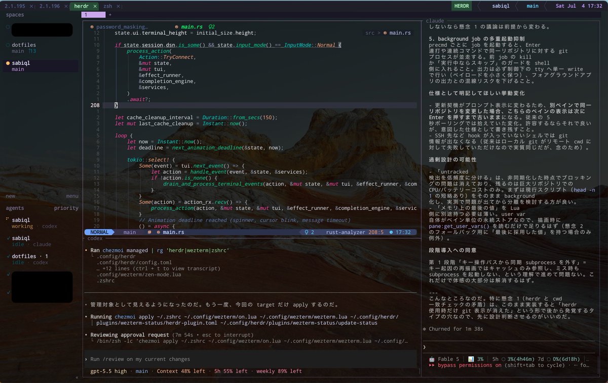Image resolution: width=608 pixels, height=383 pixels.
Task: Select the sabiql space in sidebar
Action: pyautogui.click(x=42, y=66)
